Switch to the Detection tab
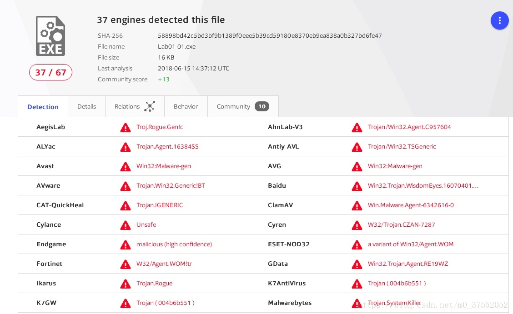This screenshot has height=314, width=513. [x=43, y=106]
